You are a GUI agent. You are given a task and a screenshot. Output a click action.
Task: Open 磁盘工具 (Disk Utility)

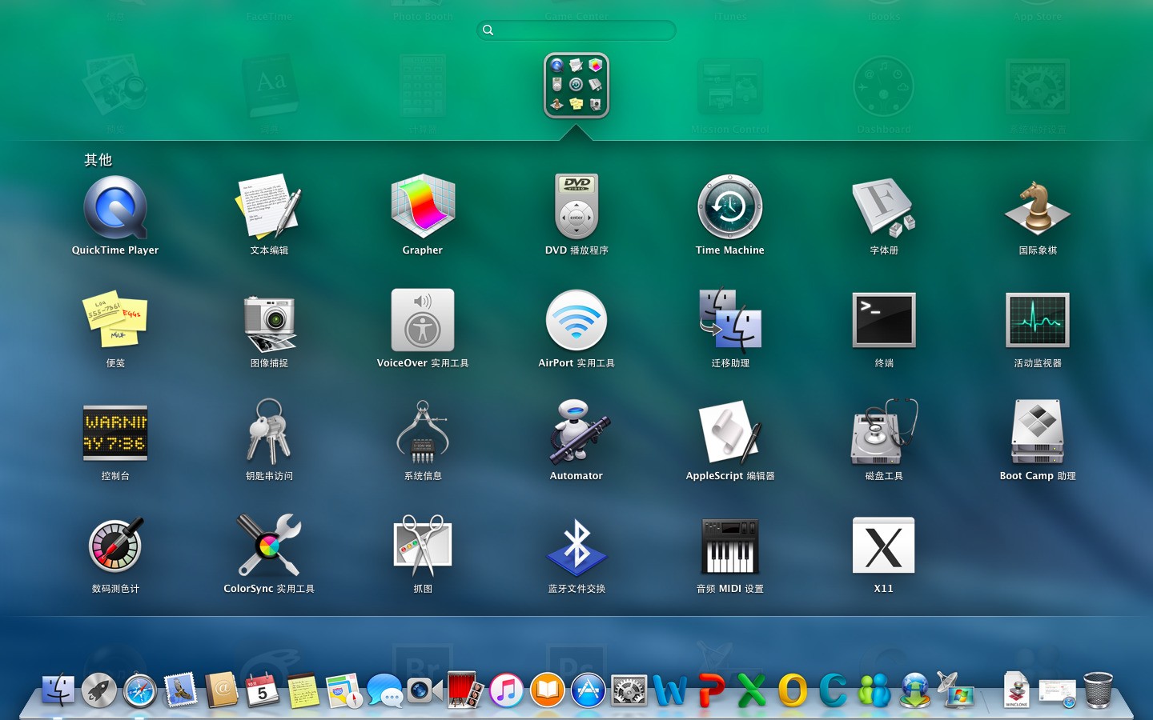(883, 434)
